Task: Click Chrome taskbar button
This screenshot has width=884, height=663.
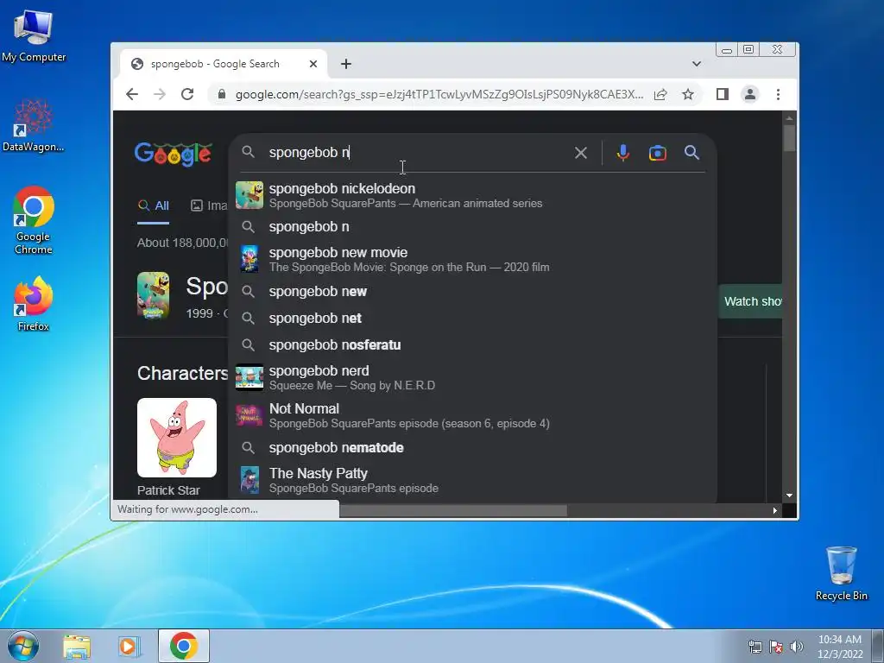Action: 184,646
